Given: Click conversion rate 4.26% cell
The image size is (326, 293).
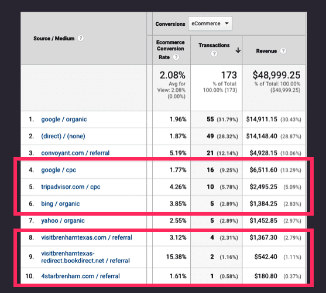Looking at the screenshot, I should pos(178,187).
